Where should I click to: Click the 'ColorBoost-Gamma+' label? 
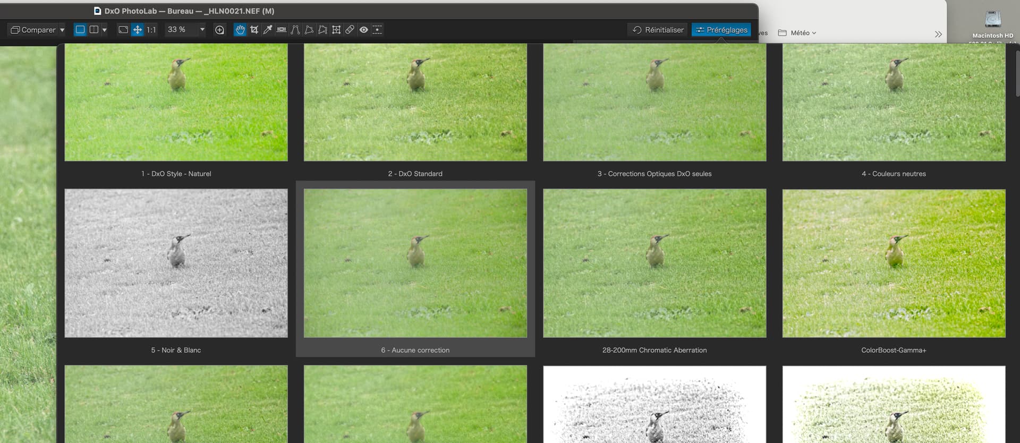tap(894, 350)
